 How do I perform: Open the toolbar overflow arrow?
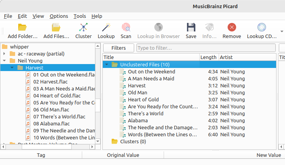coord(282,31)
